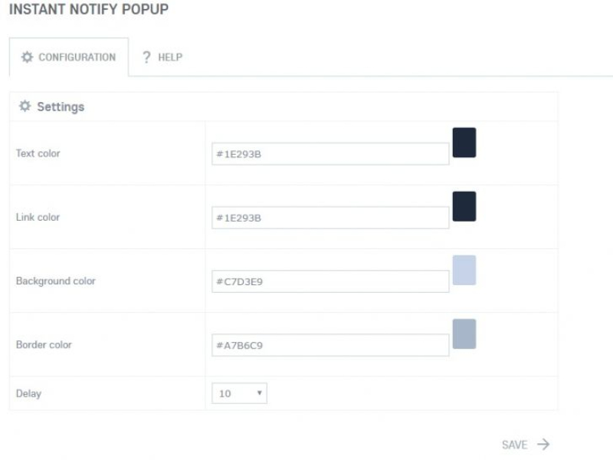Click the question mark icon beside Help
This screenshot has height=460, width=613.
click(146, 58)
